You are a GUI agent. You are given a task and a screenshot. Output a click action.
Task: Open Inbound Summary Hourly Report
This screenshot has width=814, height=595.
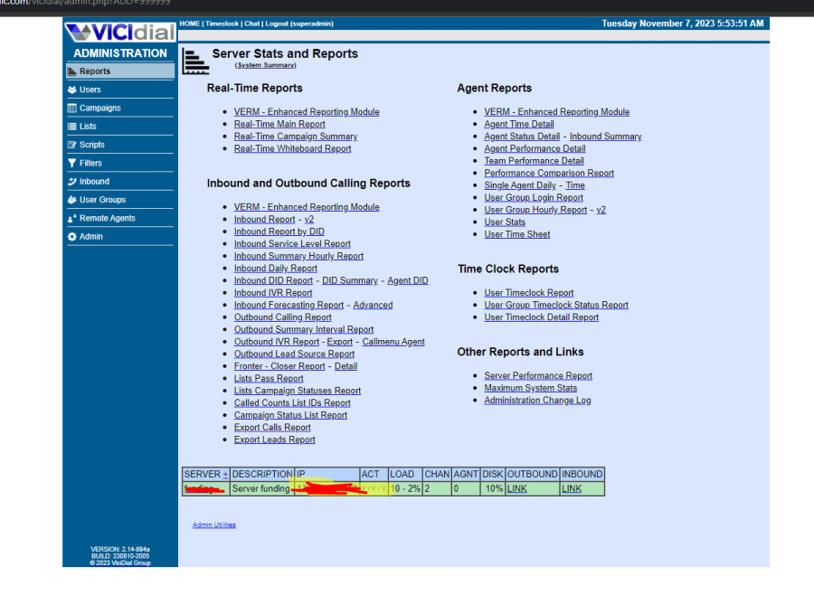click(x=298, y=256)
